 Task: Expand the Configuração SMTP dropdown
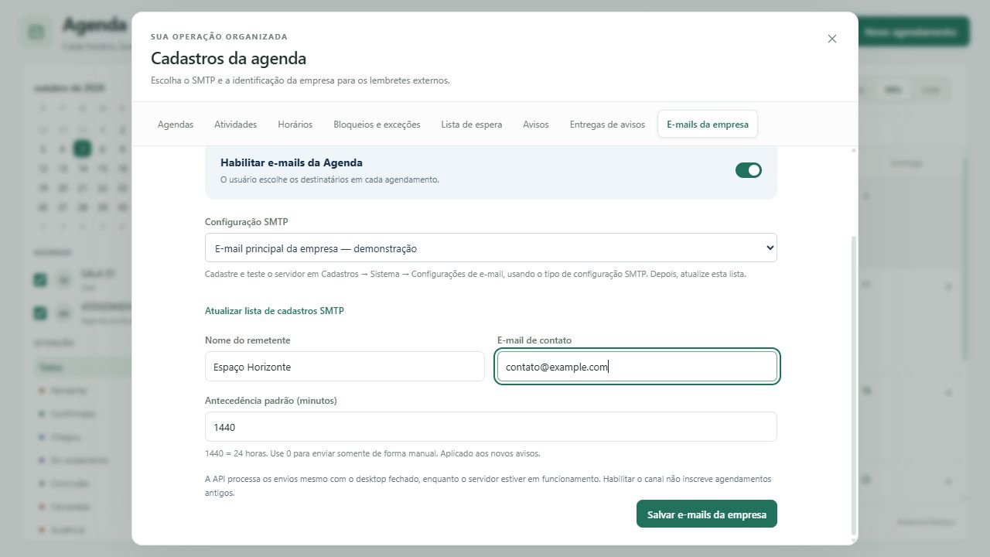[491, 248]
